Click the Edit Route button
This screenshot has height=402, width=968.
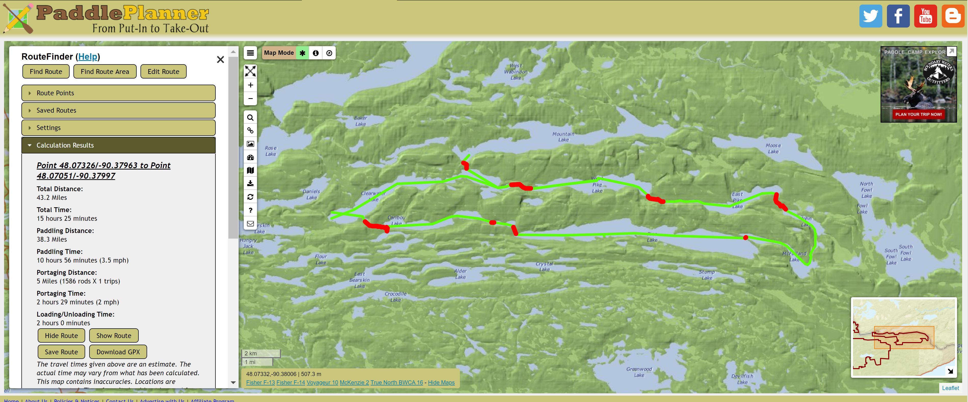163,71
